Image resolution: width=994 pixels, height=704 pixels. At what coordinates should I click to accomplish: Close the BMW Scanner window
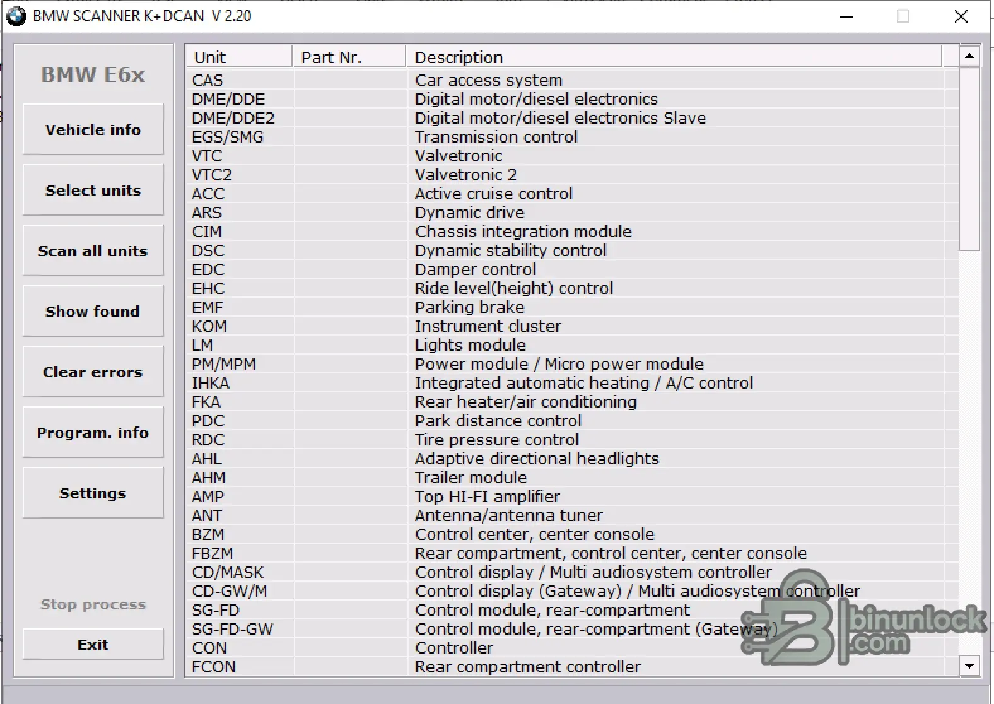pyautogui.click(x=961, y=16)
